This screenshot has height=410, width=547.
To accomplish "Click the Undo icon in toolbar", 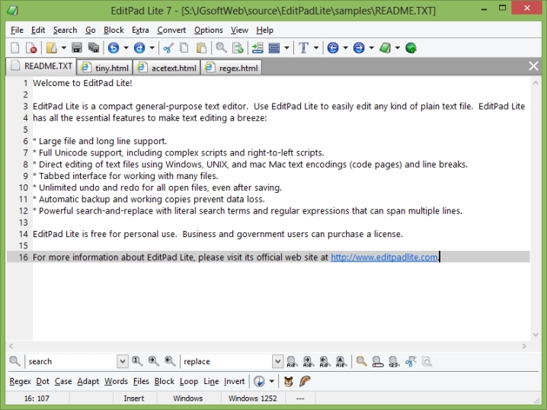I will coord(114,48).
